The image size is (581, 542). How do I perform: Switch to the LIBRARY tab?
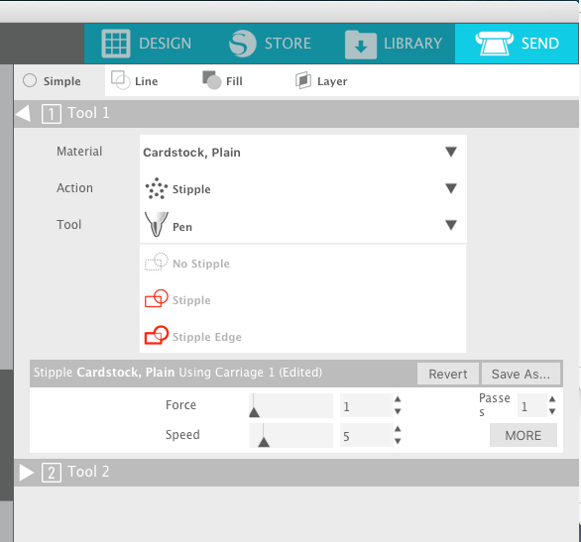point(394,44)
